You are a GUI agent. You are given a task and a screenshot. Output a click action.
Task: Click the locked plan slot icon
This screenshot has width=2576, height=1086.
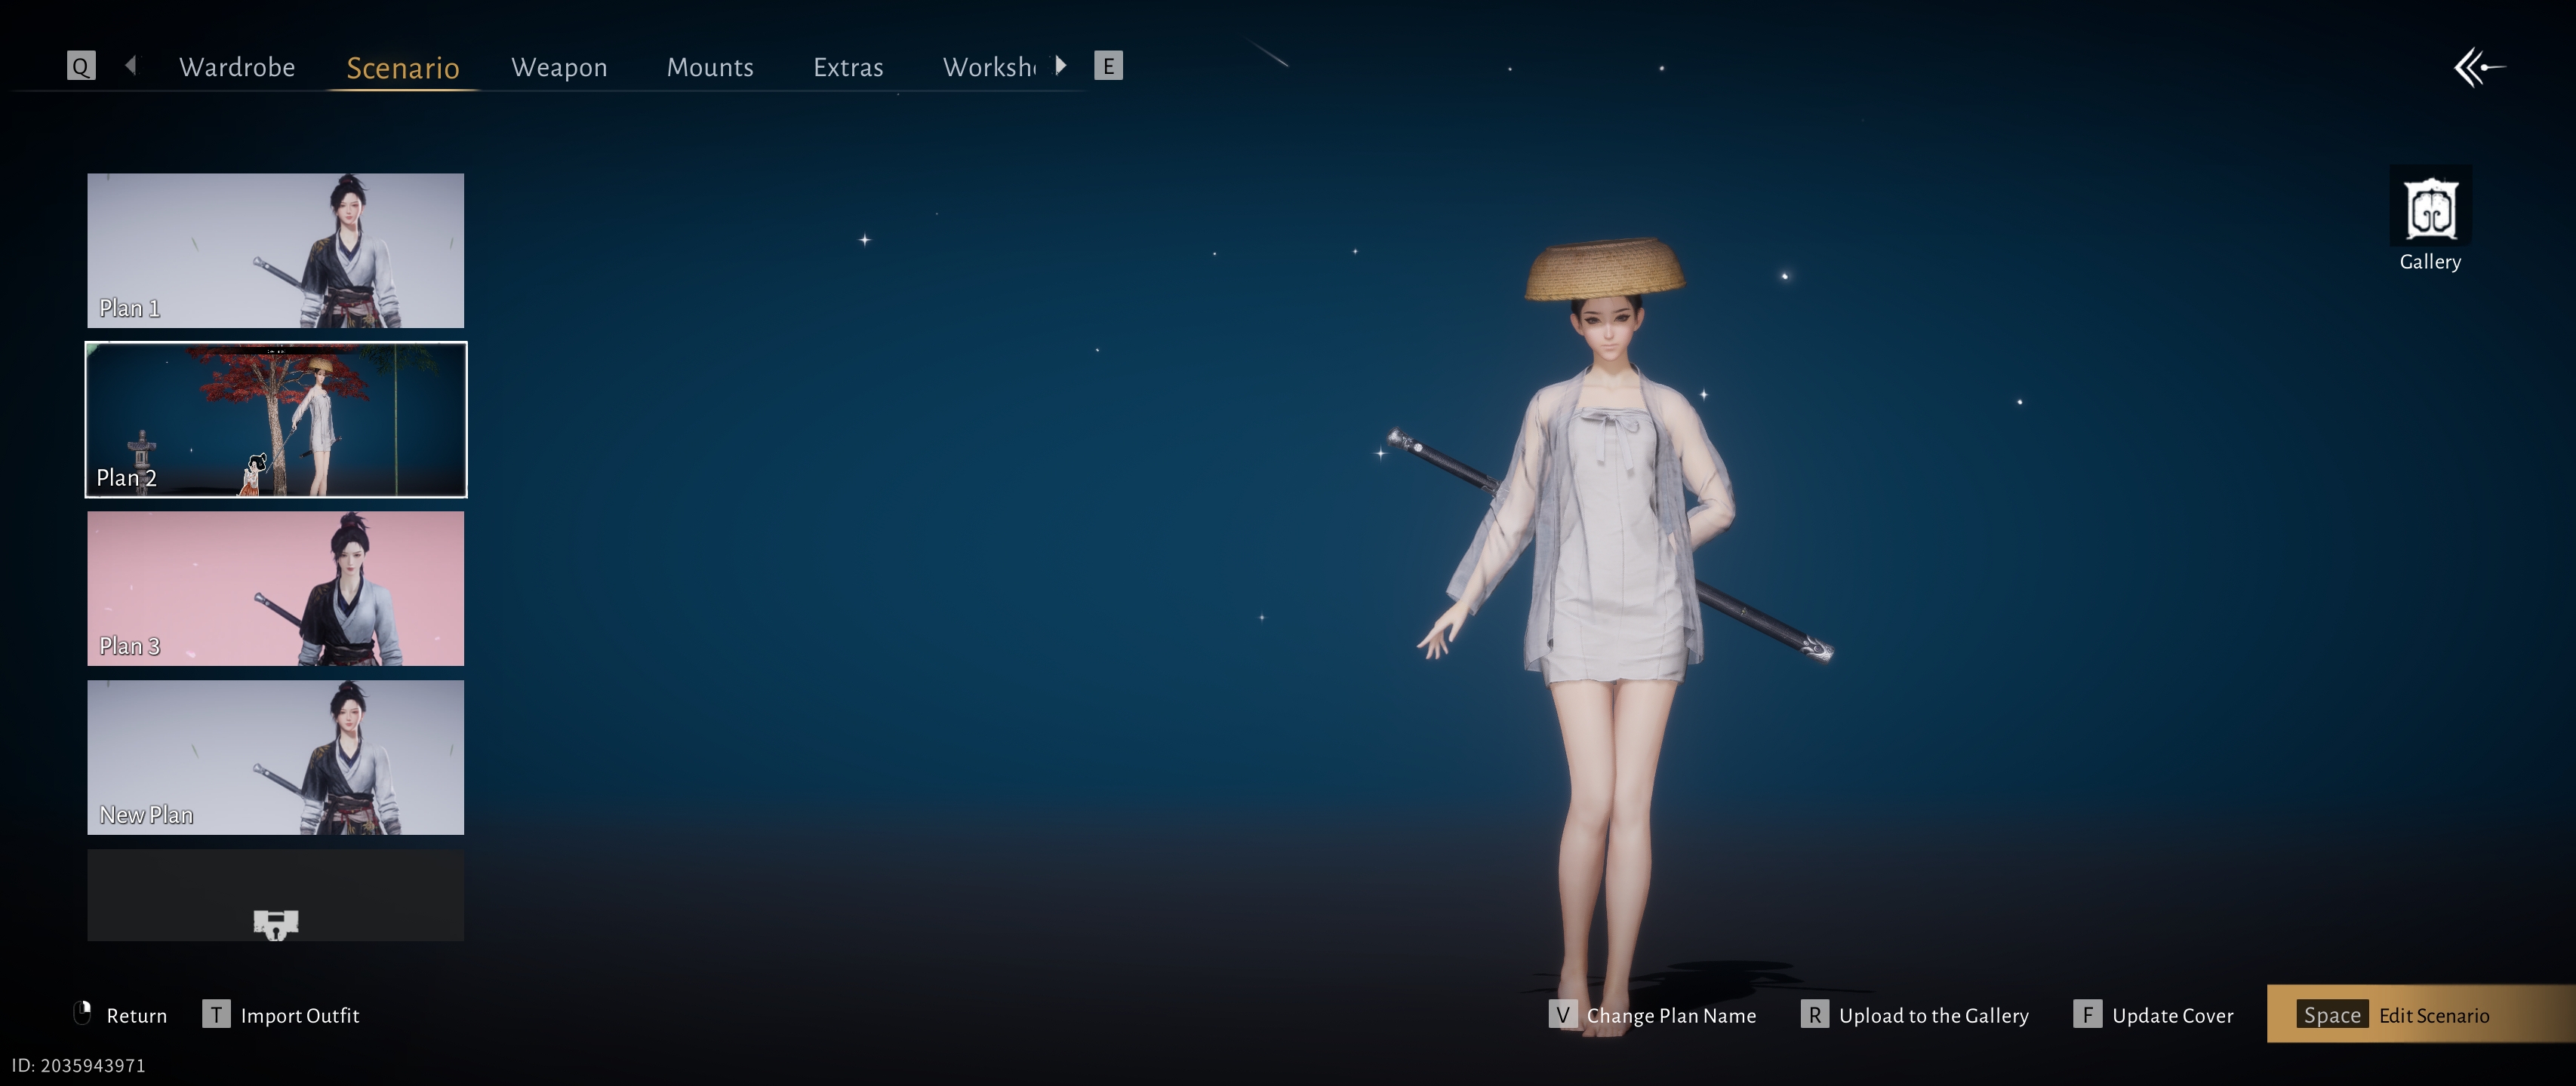pos(276,923)
